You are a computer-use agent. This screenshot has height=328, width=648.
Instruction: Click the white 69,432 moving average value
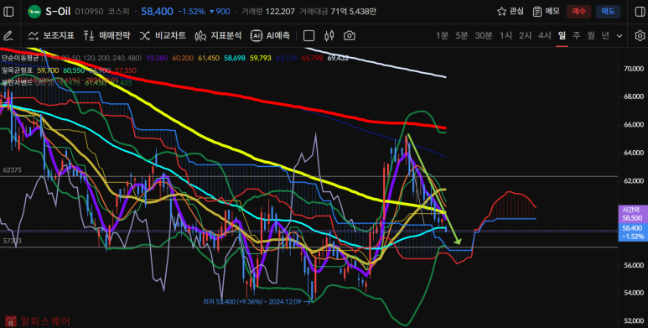pos(338,58)
